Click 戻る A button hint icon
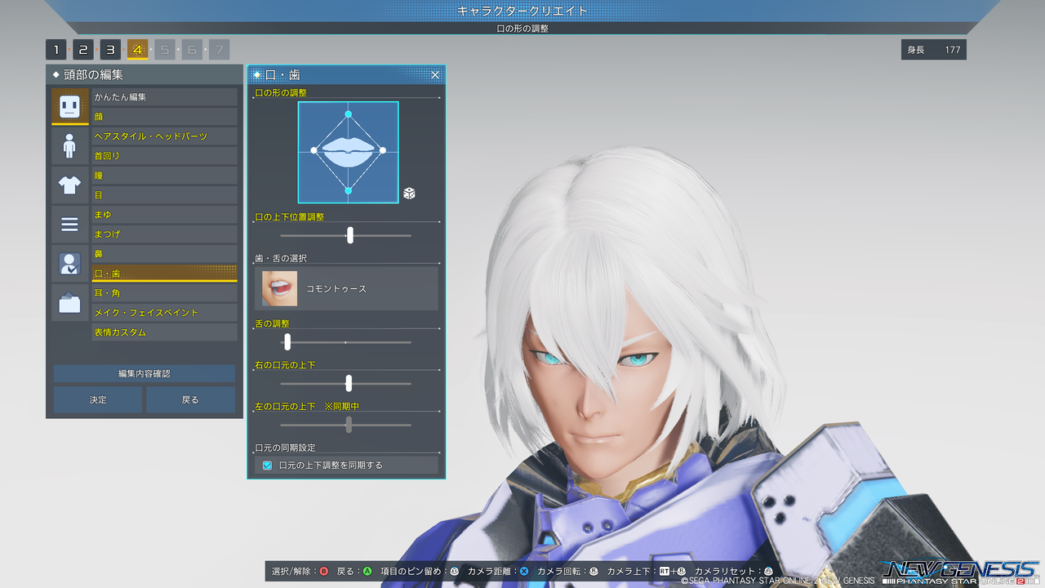This screenshot has height=588, width=1045. pyautogui.click(x=367, y=572)
